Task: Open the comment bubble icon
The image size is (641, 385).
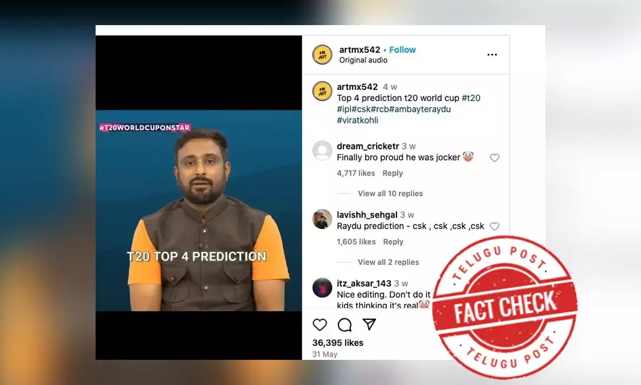Action: coord(345,325)
